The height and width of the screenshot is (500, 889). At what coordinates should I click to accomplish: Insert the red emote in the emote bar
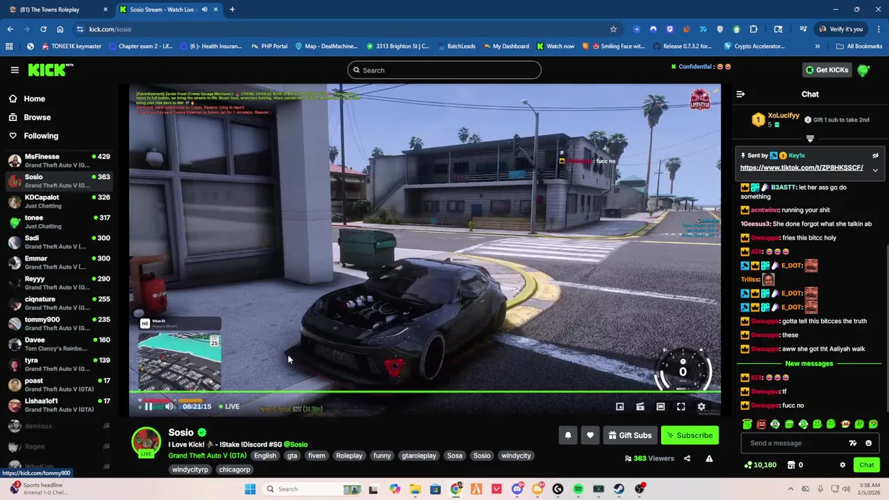[761, 424]
